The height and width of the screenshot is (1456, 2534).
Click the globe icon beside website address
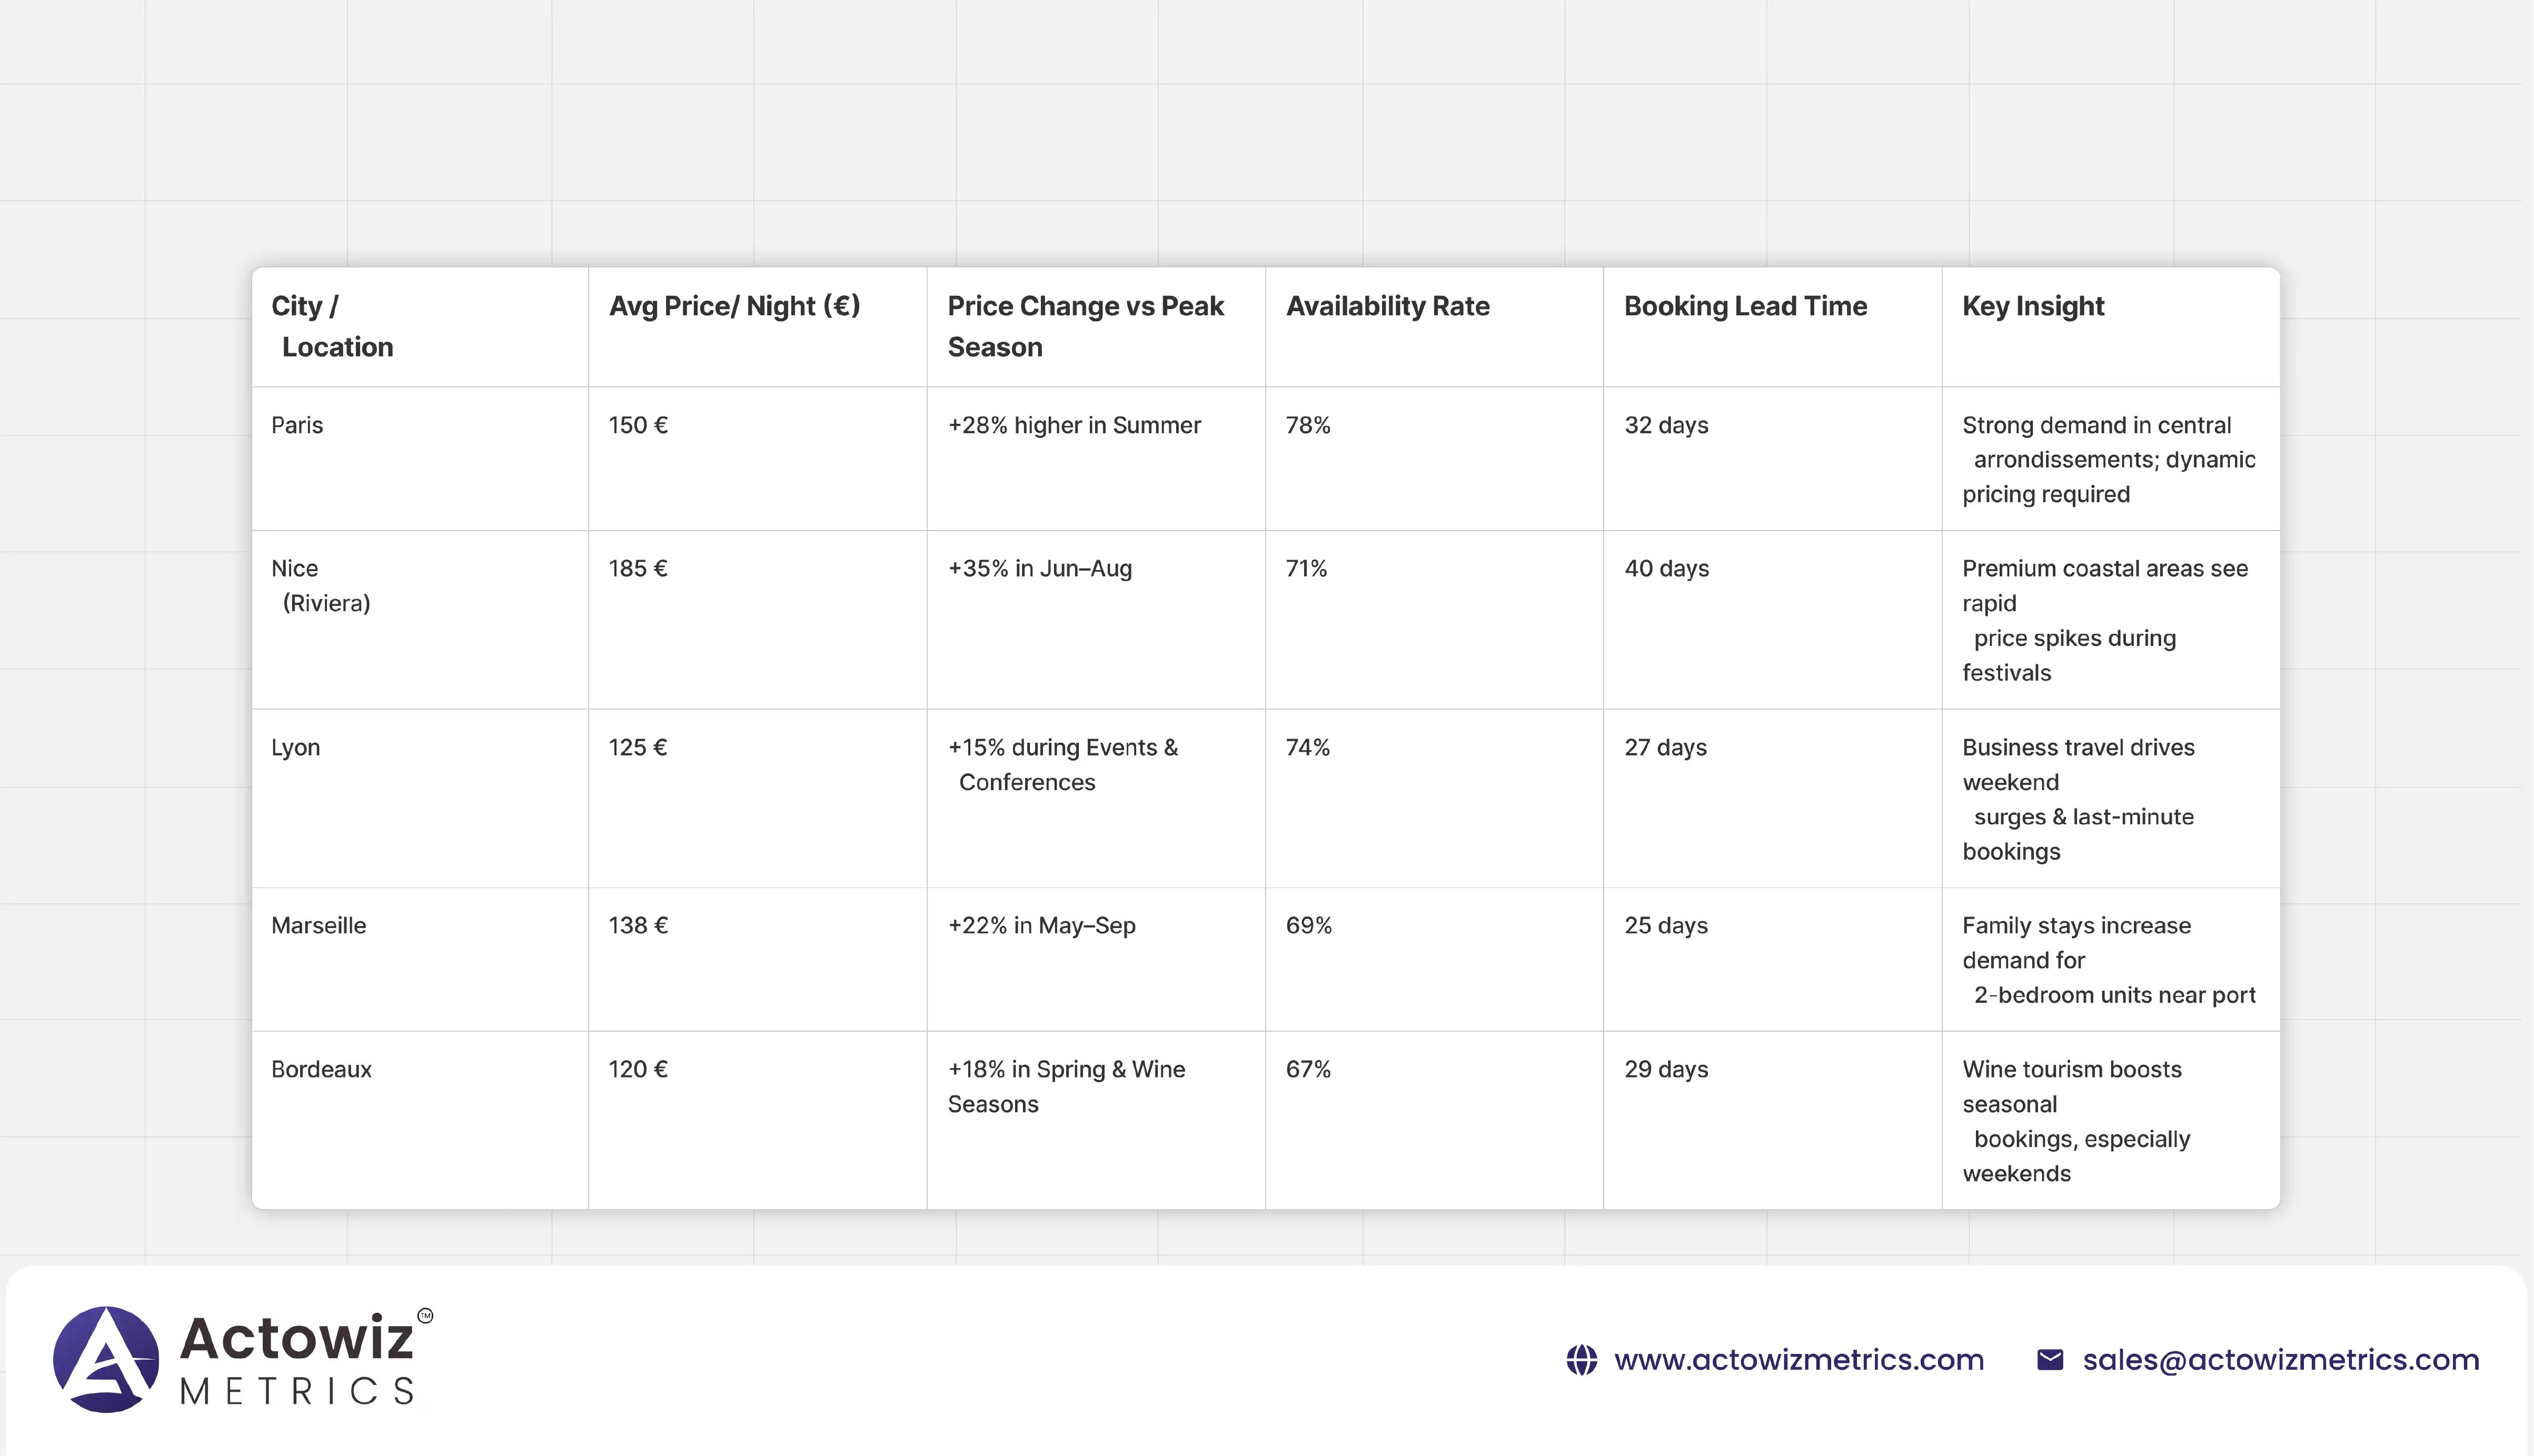(x=1581, y=1360)
